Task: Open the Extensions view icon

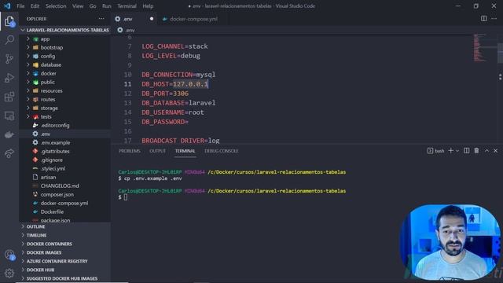Action: click(x=9, y=97)
